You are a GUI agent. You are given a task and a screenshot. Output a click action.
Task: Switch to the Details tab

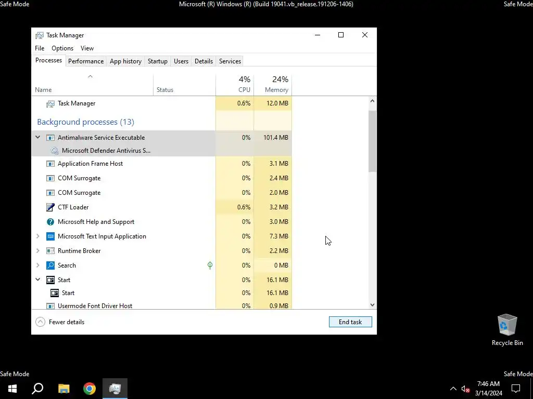[204, 61]
